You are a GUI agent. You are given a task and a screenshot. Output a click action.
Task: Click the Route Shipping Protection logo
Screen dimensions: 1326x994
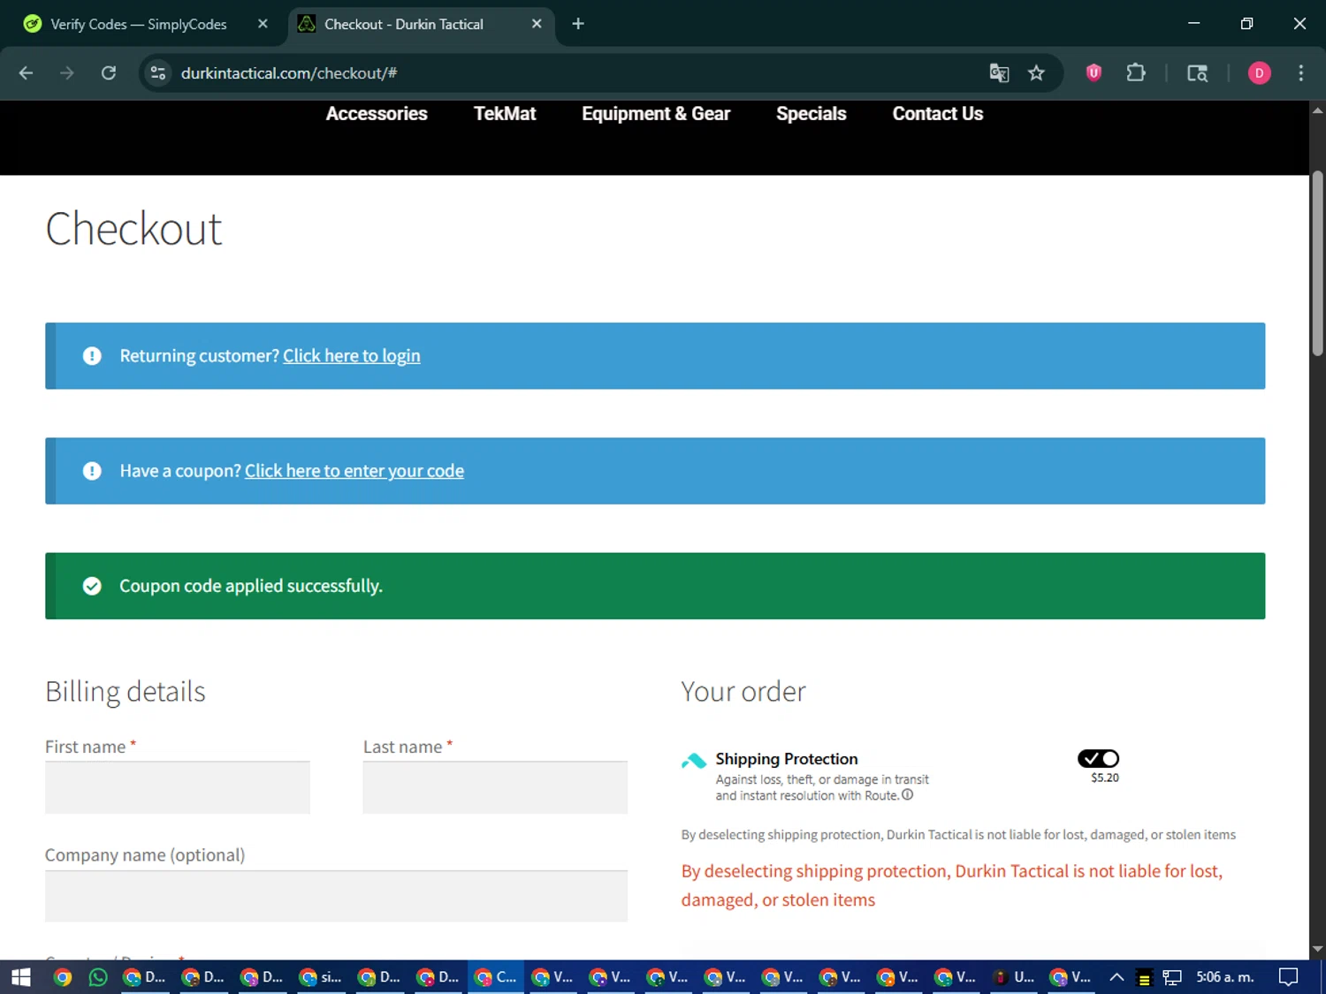694,760
